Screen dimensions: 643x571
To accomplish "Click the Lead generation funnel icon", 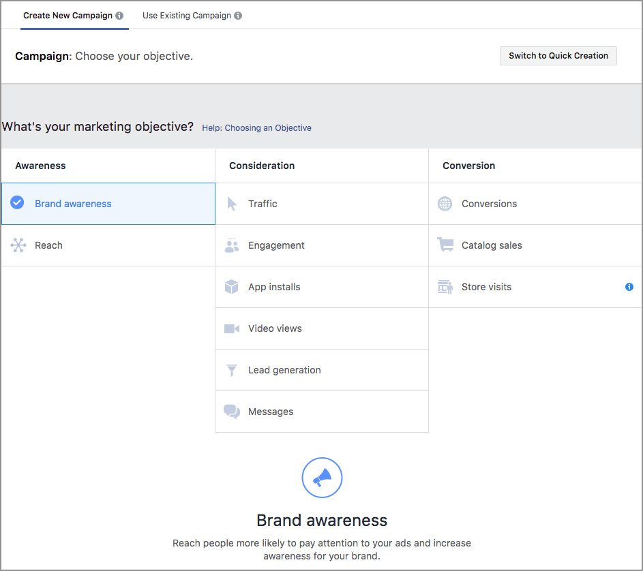I will tap(232, 370).
